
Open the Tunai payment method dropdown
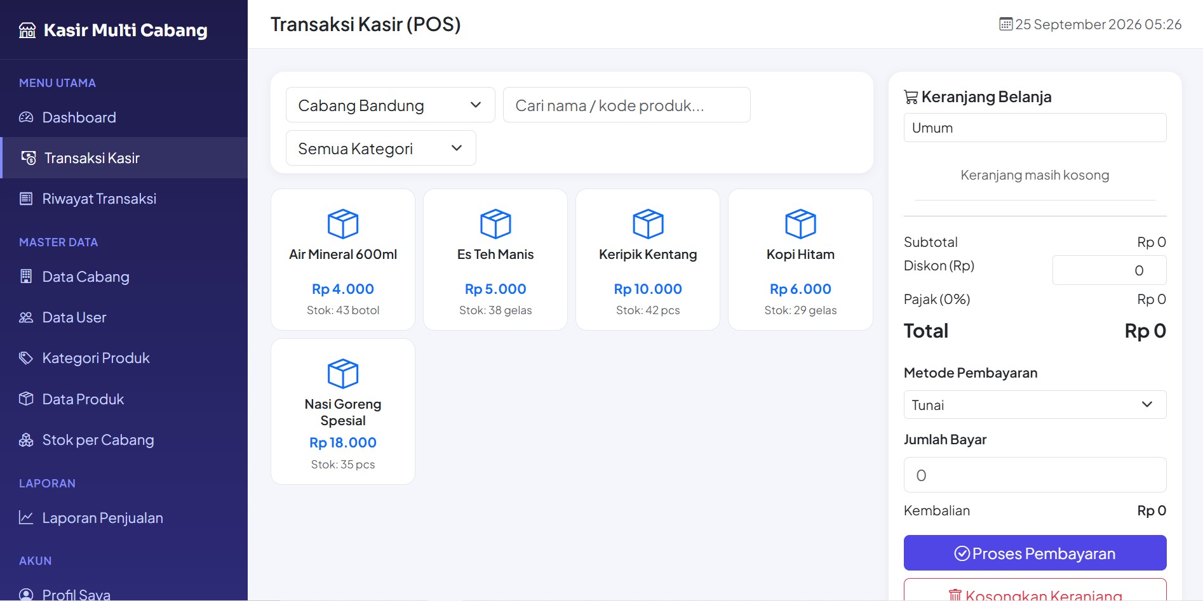[1035, 405]
